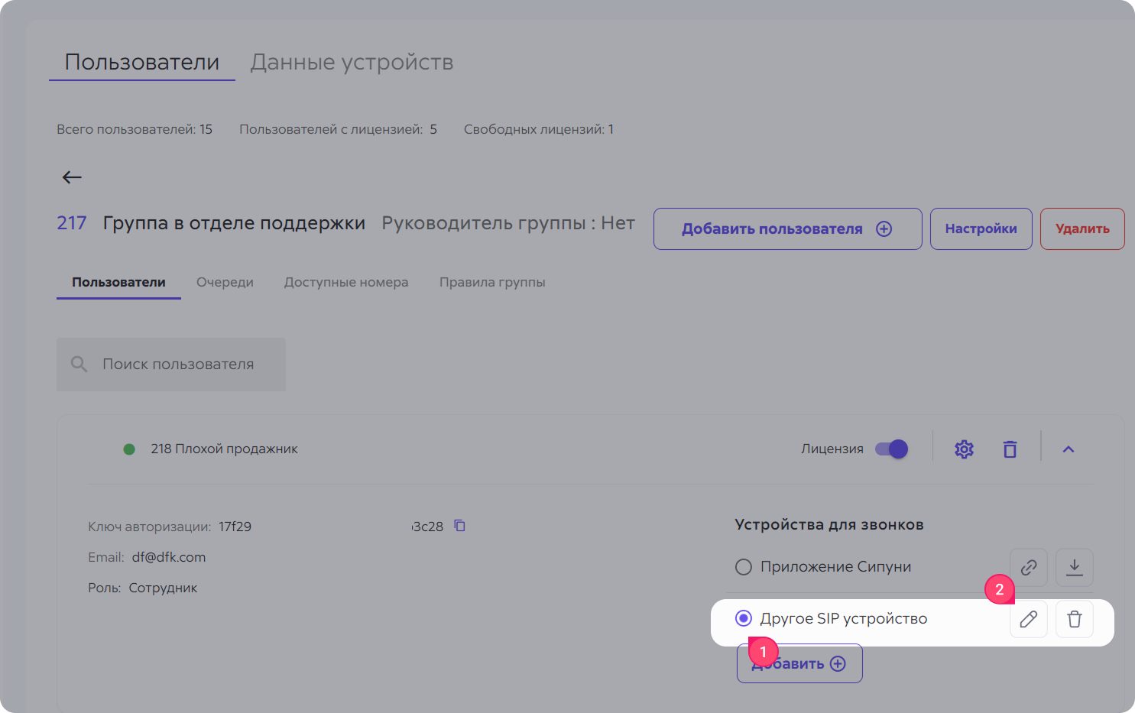This screenshot has height=713, width=1135.
Task: Click Свободных лицензий: 1 text
Action: point(538,129)
